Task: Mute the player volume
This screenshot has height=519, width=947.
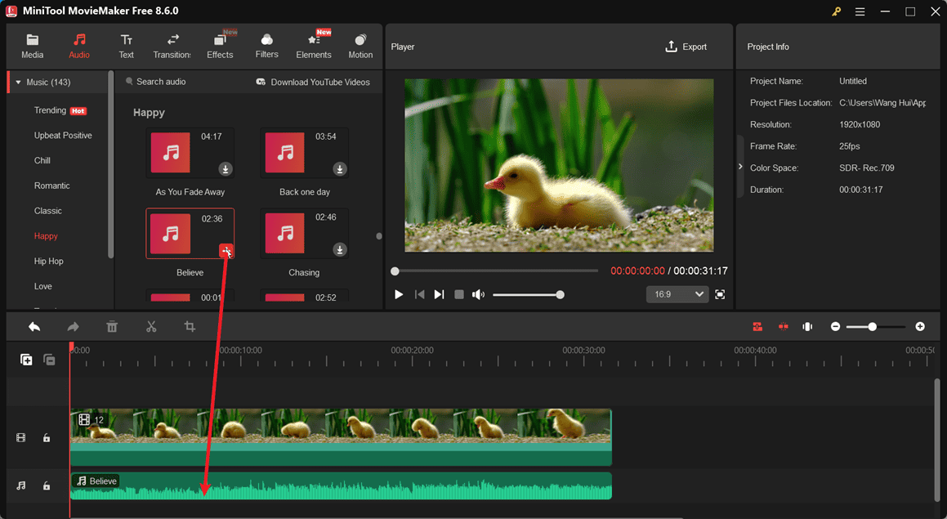Action: [478, 294]
